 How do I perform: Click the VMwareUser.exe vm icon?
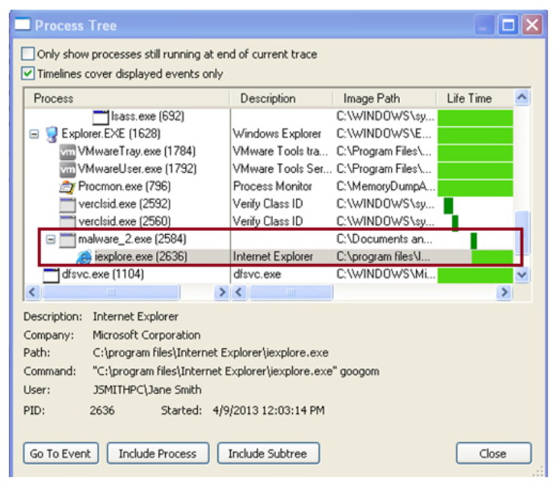[68, 169]
